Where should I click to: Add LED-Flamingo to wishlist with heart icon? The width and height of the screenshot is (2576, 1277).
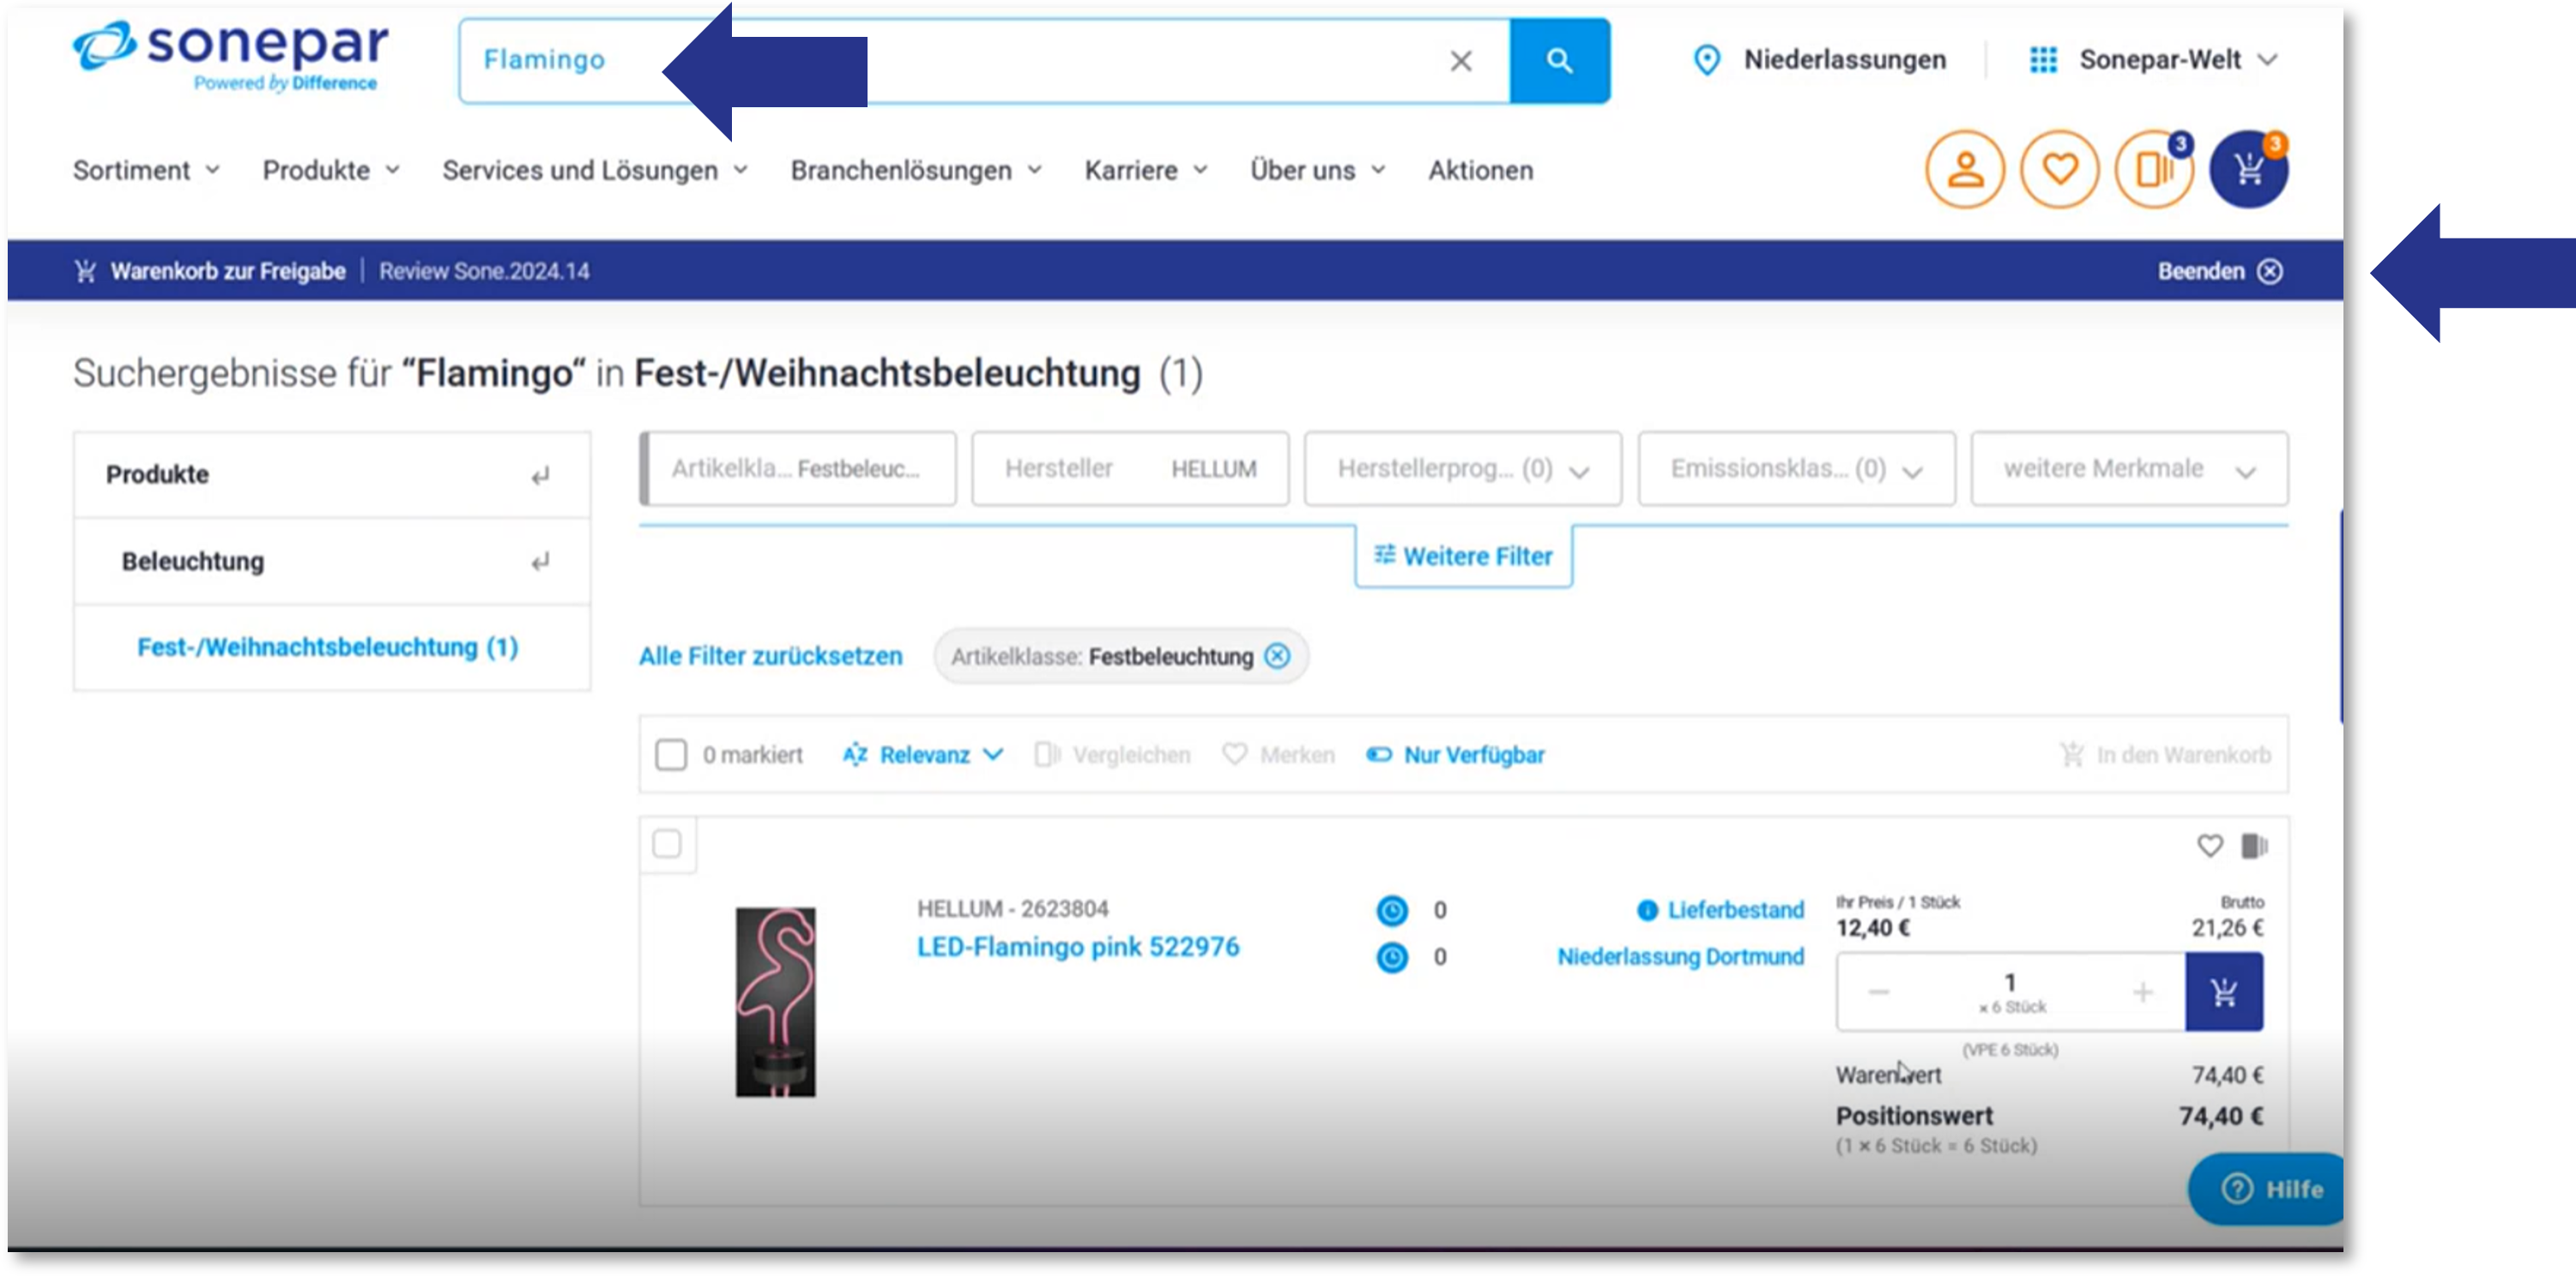tap(2209, 846)
